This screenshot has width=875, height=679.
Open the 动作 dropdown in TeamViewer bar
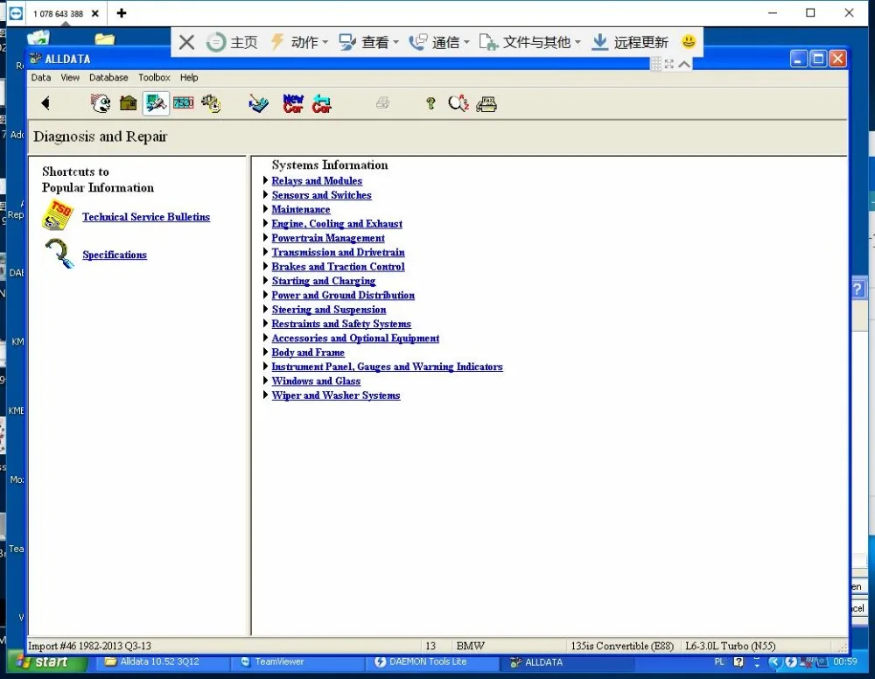click(x=299, y=42)
